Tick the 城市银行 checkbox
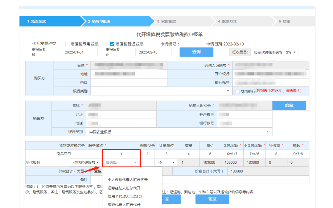 point(237,91)
